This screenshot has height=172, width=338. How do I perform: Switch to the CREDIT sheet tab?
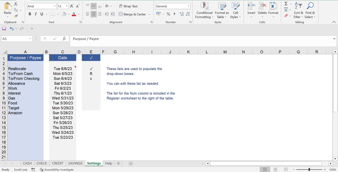(x=57, y=164)
